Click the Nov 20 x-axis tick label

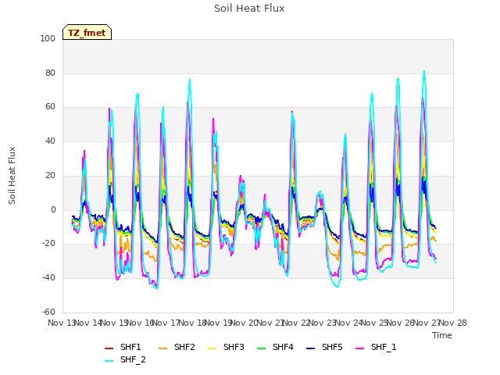(244, 323)
